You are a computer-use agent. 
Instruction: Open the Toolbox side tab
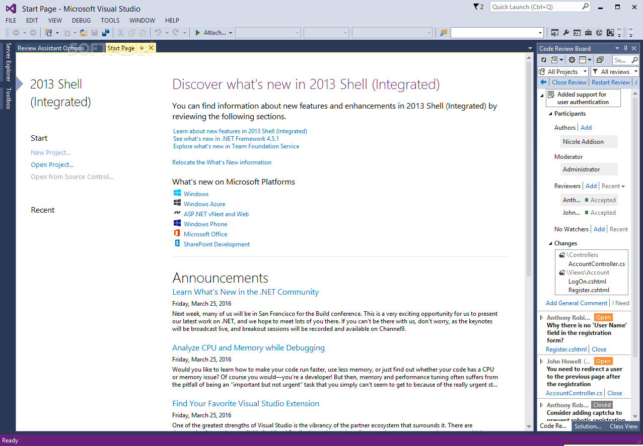8,98
